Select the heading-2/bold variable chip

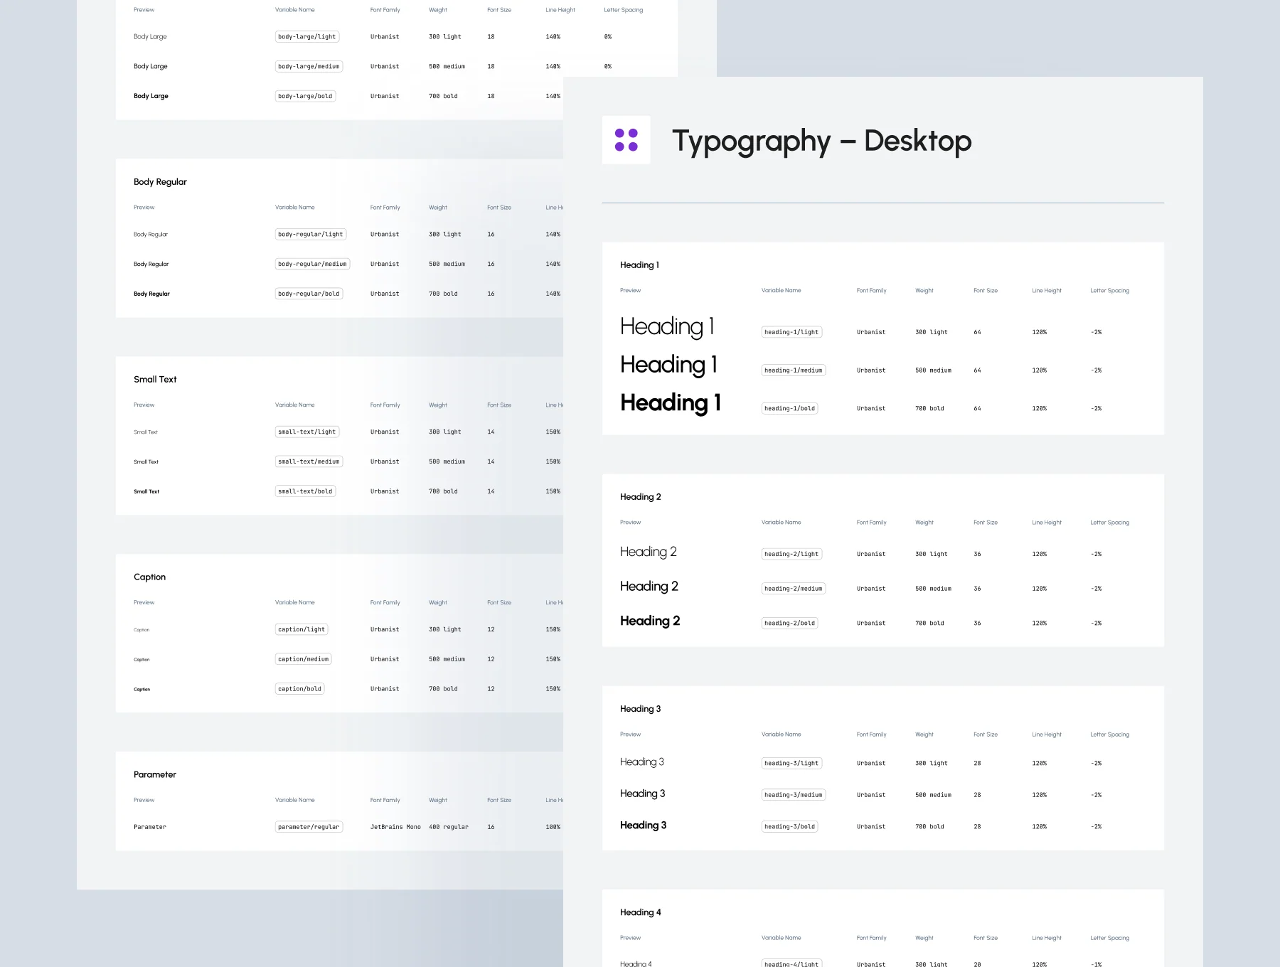pos(789,624)
